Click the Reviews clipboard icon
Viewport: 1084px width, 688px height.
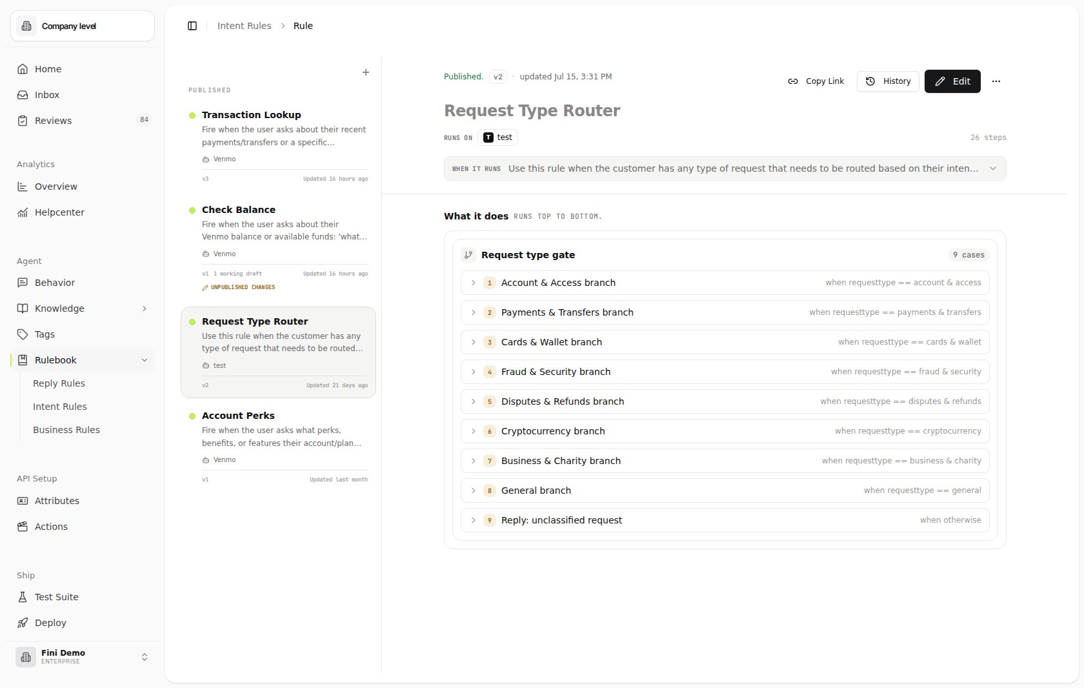pyautogui.click(x=23, y=121)
